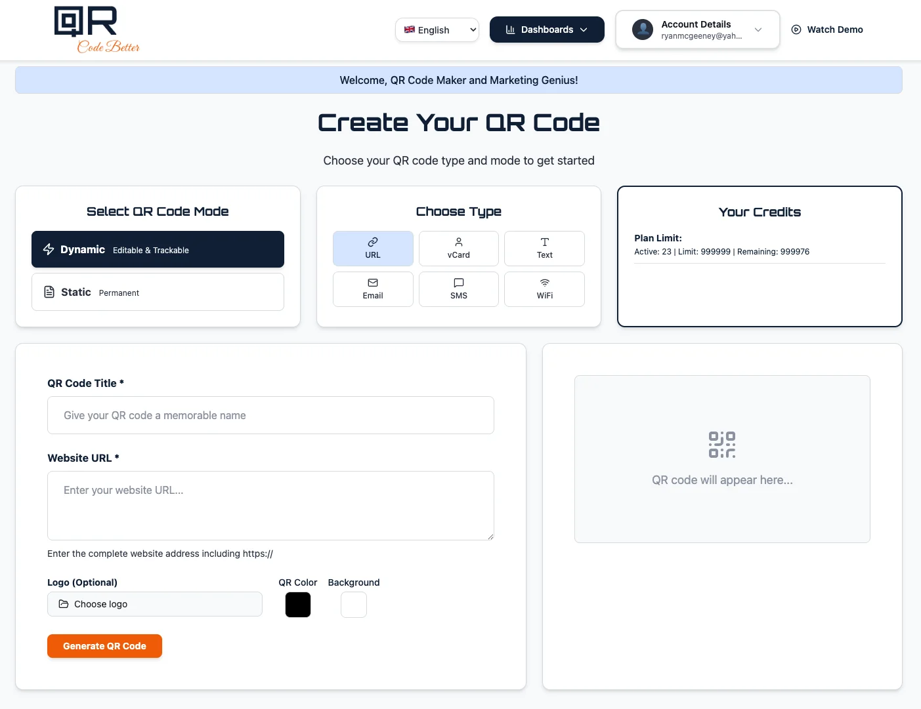Select the URL QR code type
Image resolution: width=921 pixels, height=709 pixels.
point(372,248)
